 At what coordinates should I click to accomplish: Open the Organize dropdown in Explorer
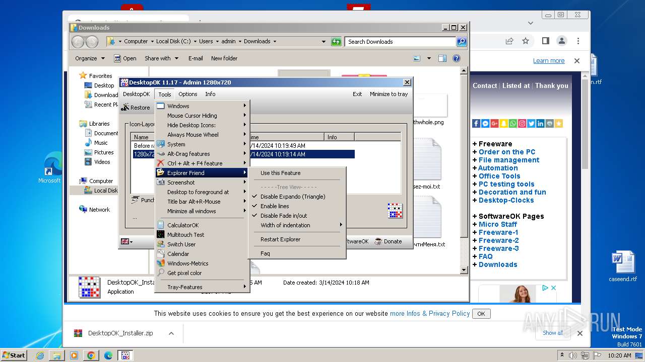coord(90,58)
